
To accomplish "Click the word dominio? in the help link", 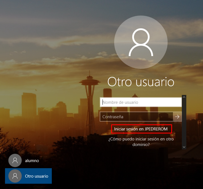I will pos(141,145).
